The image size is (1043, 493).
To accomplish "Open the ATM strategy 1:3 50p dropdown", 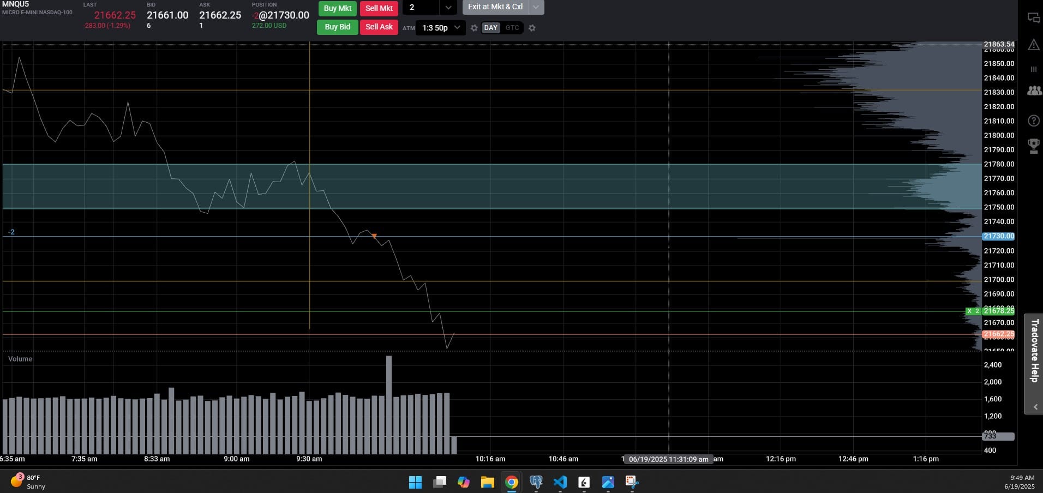I will (440, 28).
